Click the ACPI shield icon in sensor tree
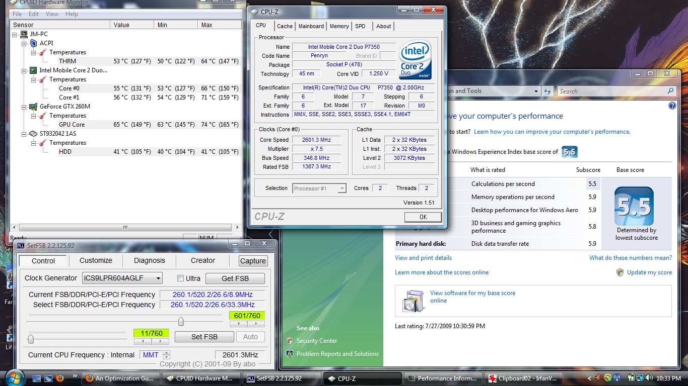The image size is (688, 386). tap(33, 43)
